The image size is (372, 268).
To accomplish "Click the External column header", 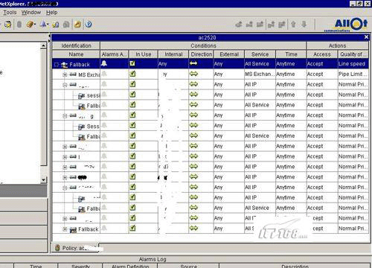I will point(229,54).
